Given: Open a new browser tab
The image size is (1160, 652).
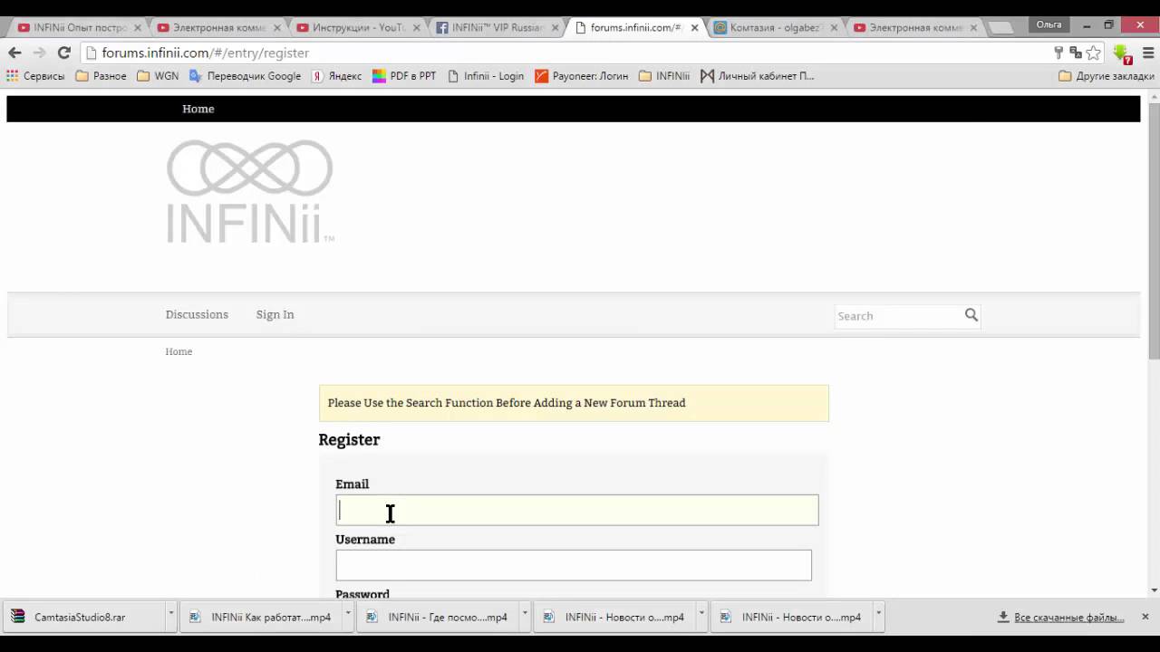Looking at the screenshot, I should point(1001,28).
